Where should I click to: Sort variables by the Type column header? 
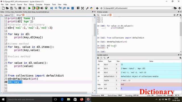(x=109, y=61)
